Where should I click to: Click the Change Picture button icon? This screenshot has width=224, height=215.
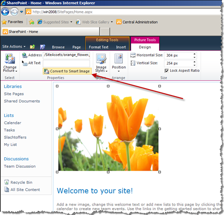click(x=10, y=59)
